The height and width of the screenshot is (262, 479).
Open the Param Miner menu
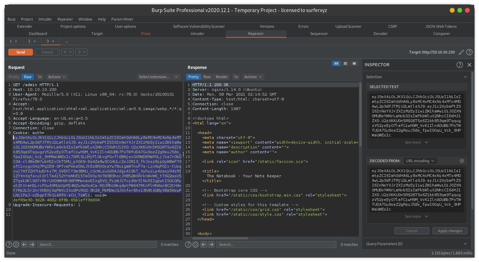(x=122, y=19)
